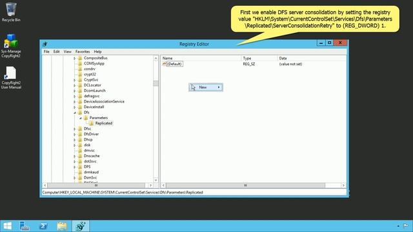Open File Explorer from the taskbar
Viewport: 413px width, 232px height.
coord(62,226)
